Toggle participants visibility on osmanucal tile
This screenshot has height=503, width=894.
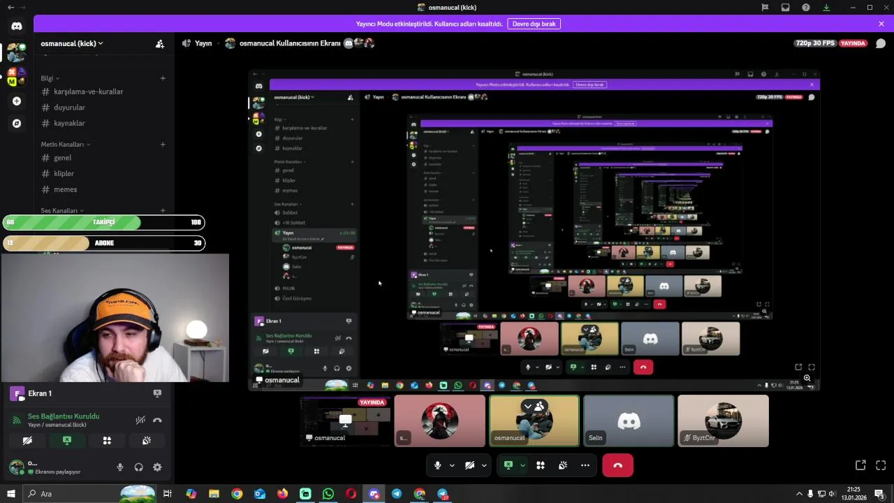[x=534, y=406]
